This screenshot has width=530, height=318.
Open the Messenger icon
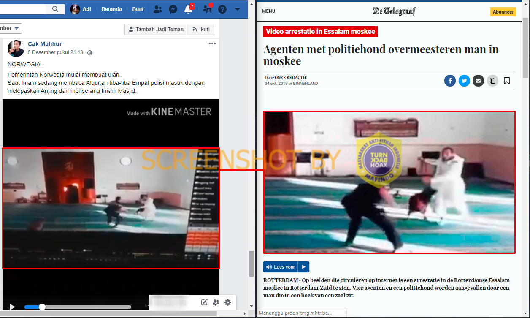[173, 9]
